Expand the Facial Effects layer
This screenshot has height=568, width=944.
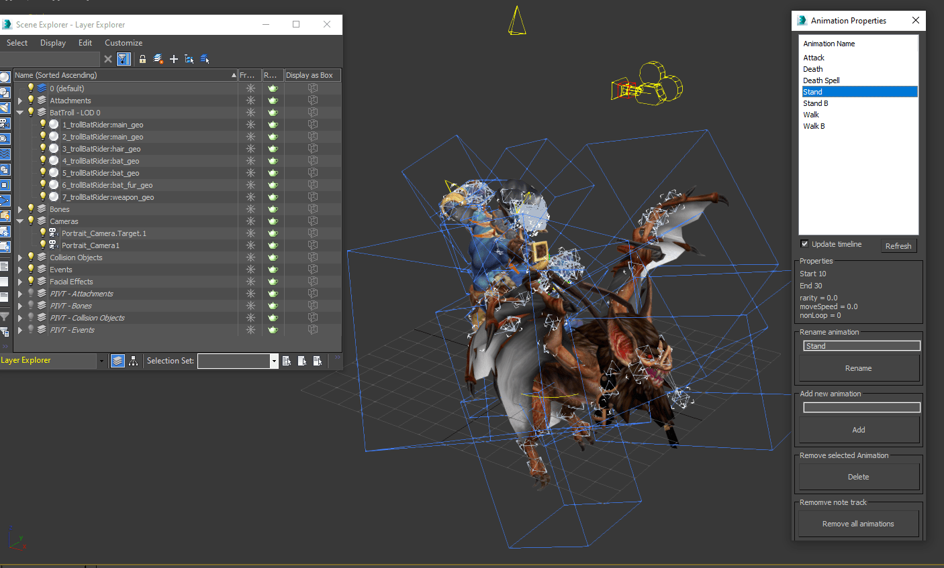(20, 282)
